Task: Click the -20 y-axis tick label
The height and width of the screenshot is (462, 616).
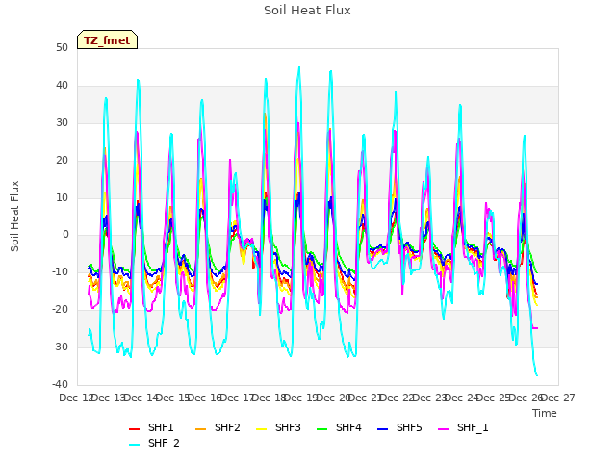Action: 60,310
